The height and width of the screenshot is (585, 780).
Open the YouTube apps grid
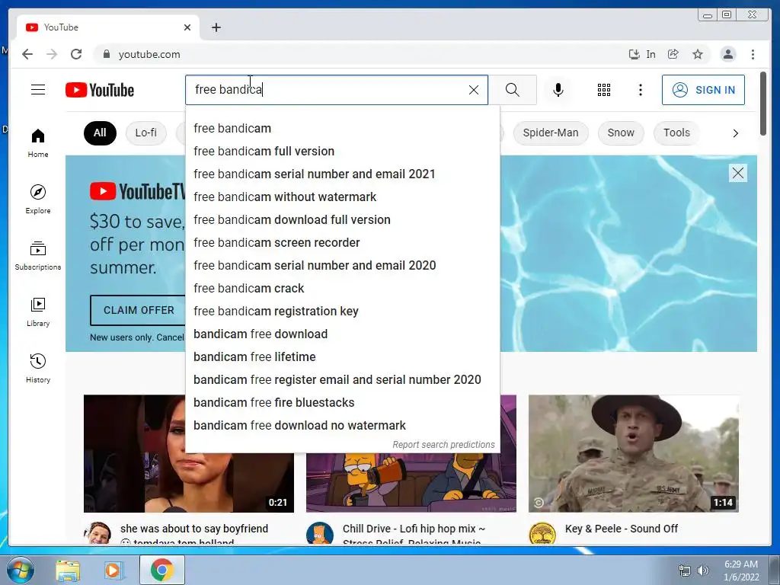click(x=604, y=90)
